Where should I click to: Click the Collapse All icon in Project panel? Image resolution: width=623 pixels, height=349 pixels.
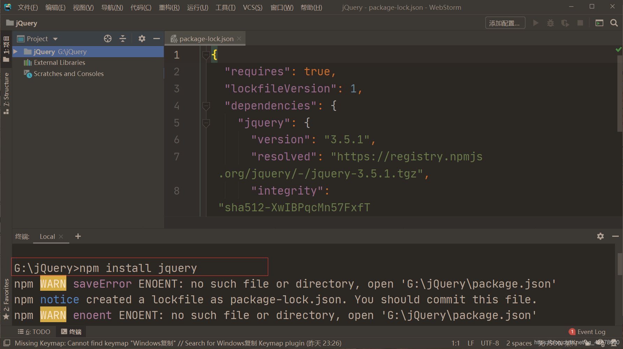pos(123,39)
